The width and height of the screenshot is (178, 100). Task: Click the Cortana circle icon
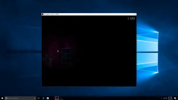coord(6,98)
